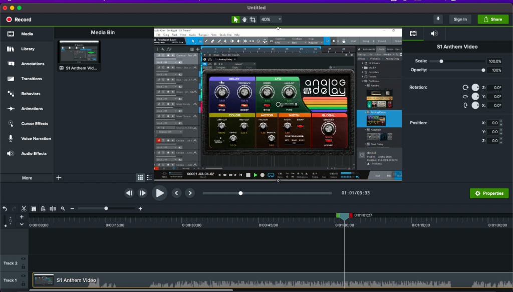Open the Media tab in sidebar
The image size is (513, 292).
(27, 34)
